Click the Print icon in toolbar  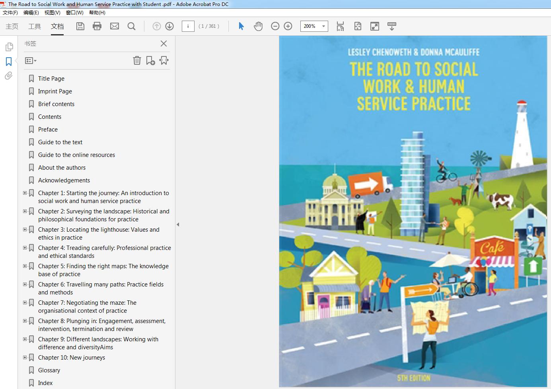click(x=97, y=26)
